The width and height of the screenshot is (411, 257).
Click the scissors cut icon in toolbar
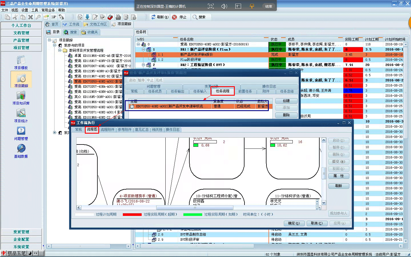point(15,17)
